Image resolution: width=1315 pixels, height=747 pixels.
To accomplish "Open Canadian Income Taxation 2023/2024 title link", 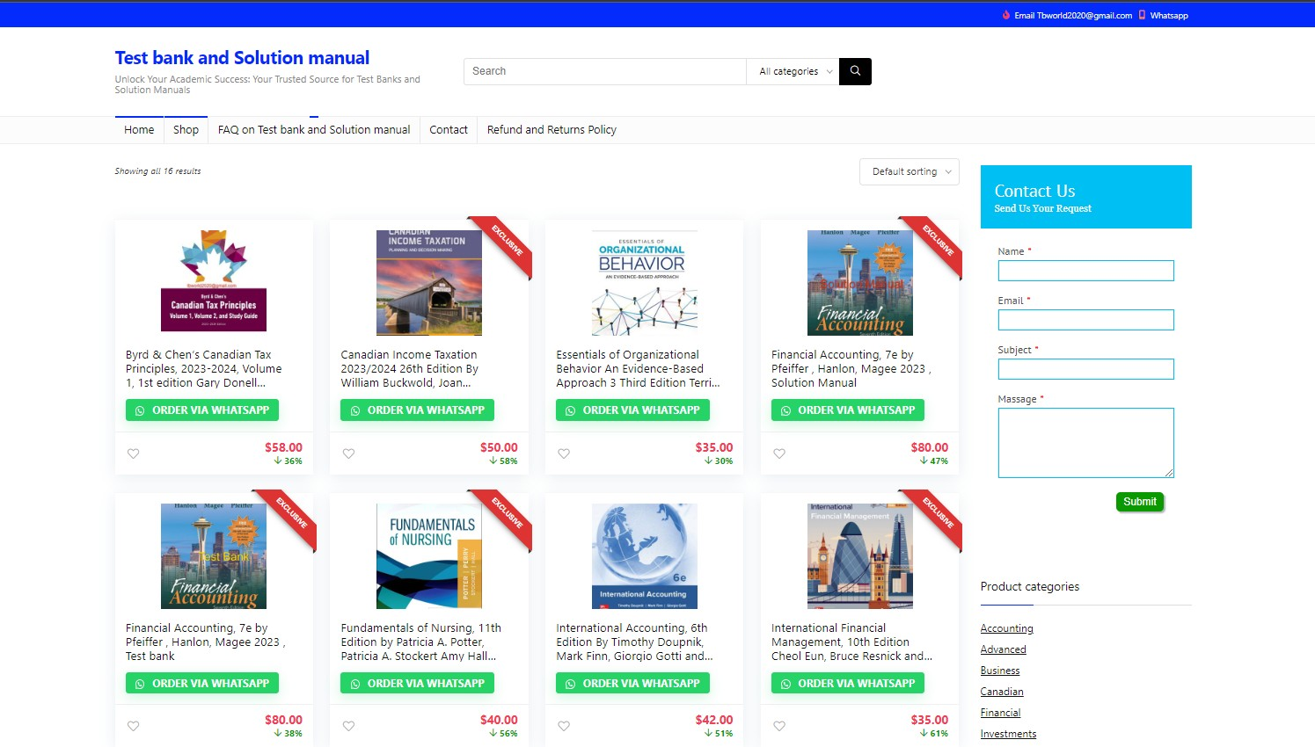I will [x=410, y=369].
